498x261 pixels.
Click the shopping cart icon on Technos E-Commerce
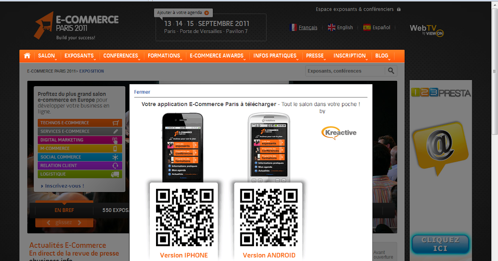click(116, 123)
